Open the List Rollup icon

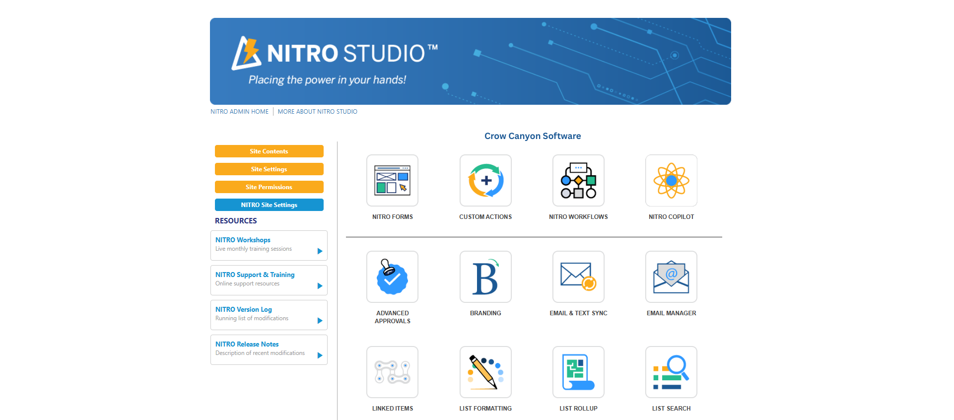578,372
